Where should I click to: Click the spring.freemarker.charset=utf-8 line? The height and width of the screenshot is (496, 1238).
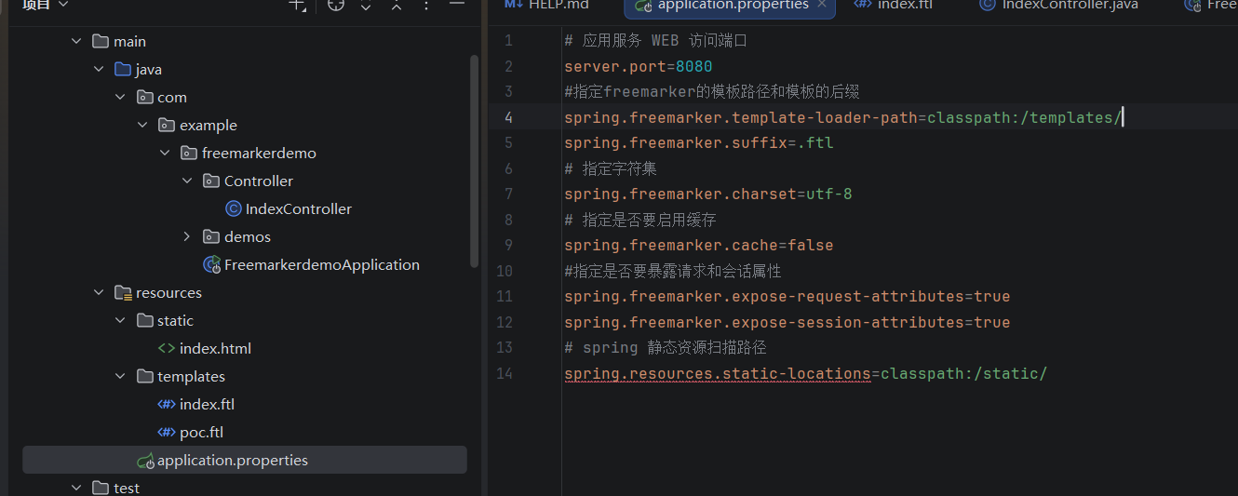[x=707, y=194]
